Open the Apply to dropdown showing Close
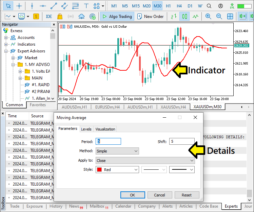The width and height of the screenshot is (254, 212). tap(145, 161)
